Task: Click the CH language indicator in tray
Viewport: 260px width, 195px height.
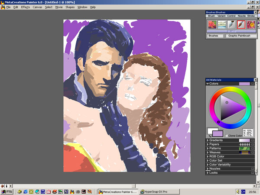Action: (243, 192)
